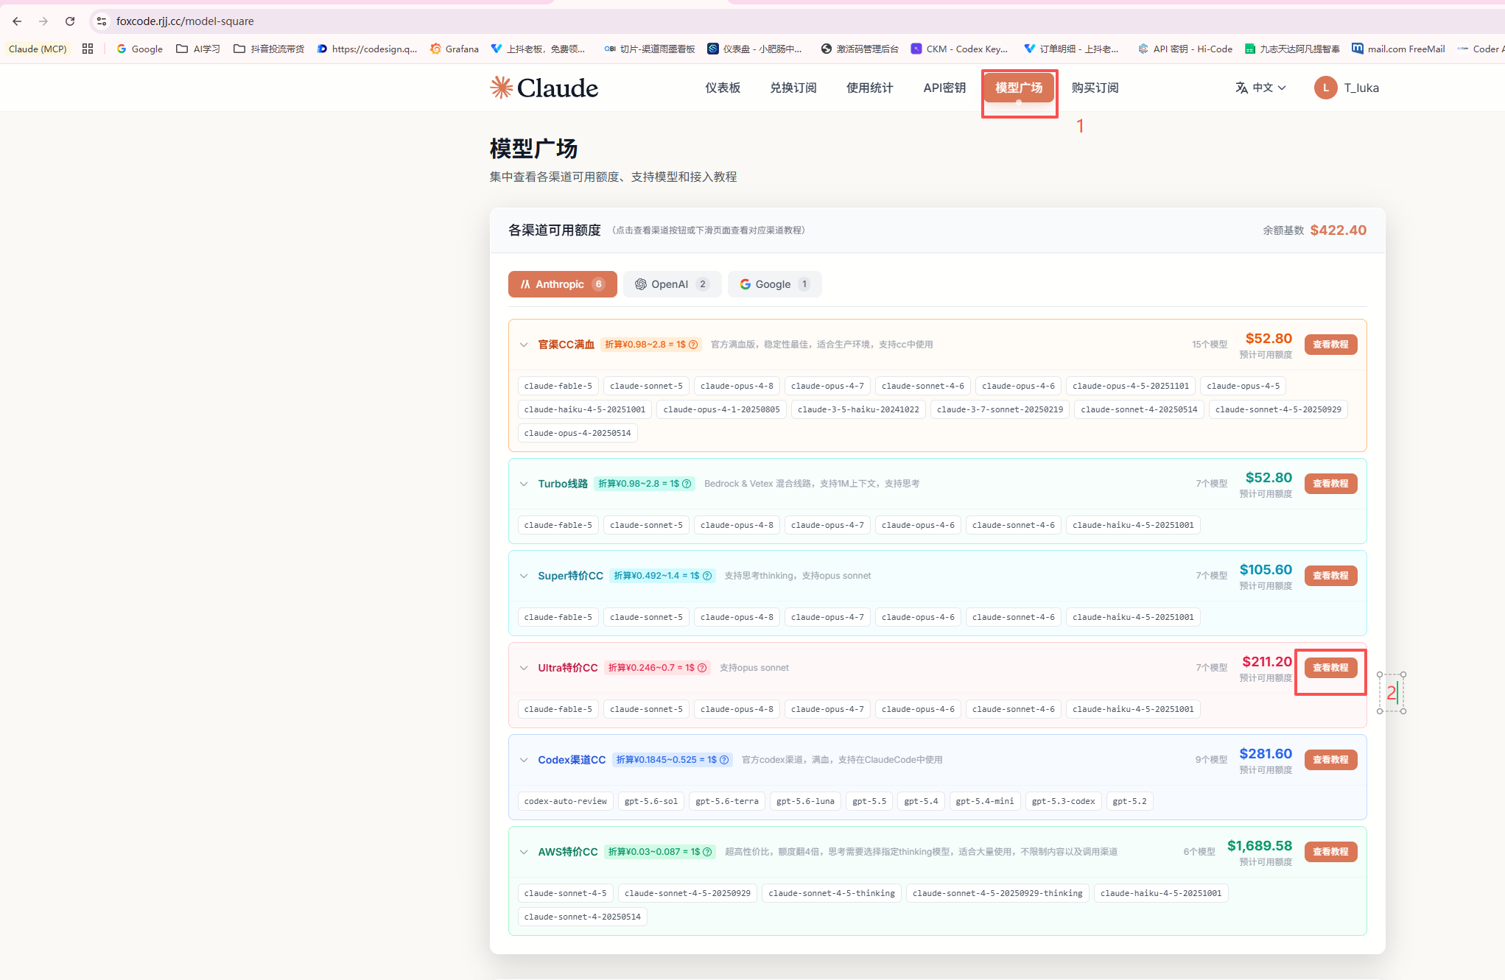Open the 兑换订阅 nav item
Screen dimensions: 1505x980
click(793, 88)
